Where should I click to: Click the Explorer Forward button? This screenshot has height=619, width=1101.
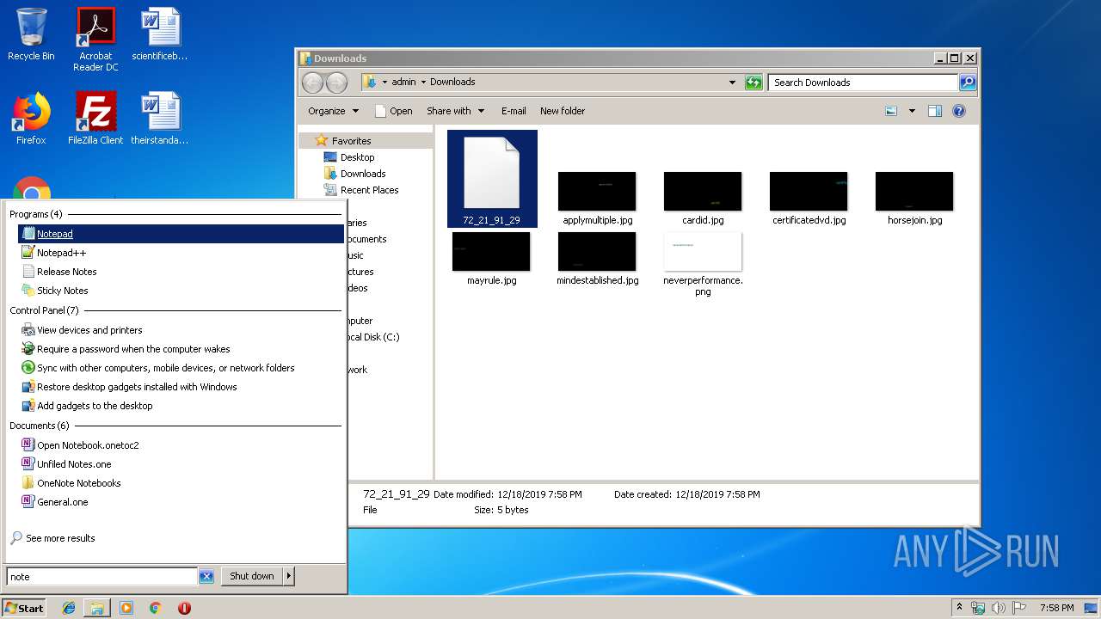point(337,83)
